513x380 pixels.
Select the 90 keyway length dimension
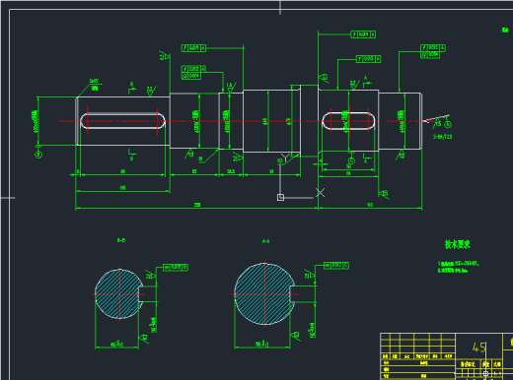click(122, 171)
